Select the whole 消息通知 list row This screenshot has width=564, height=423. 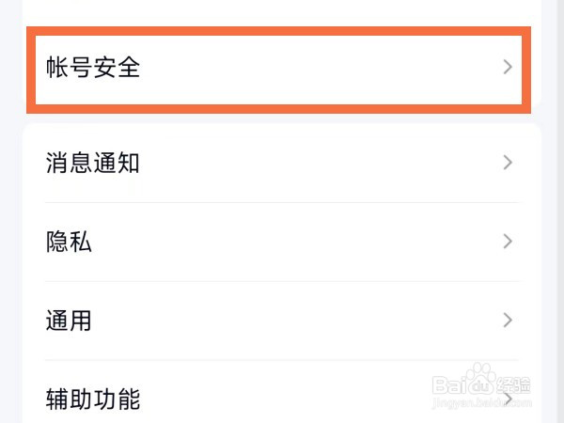click(x=282, y=163)
